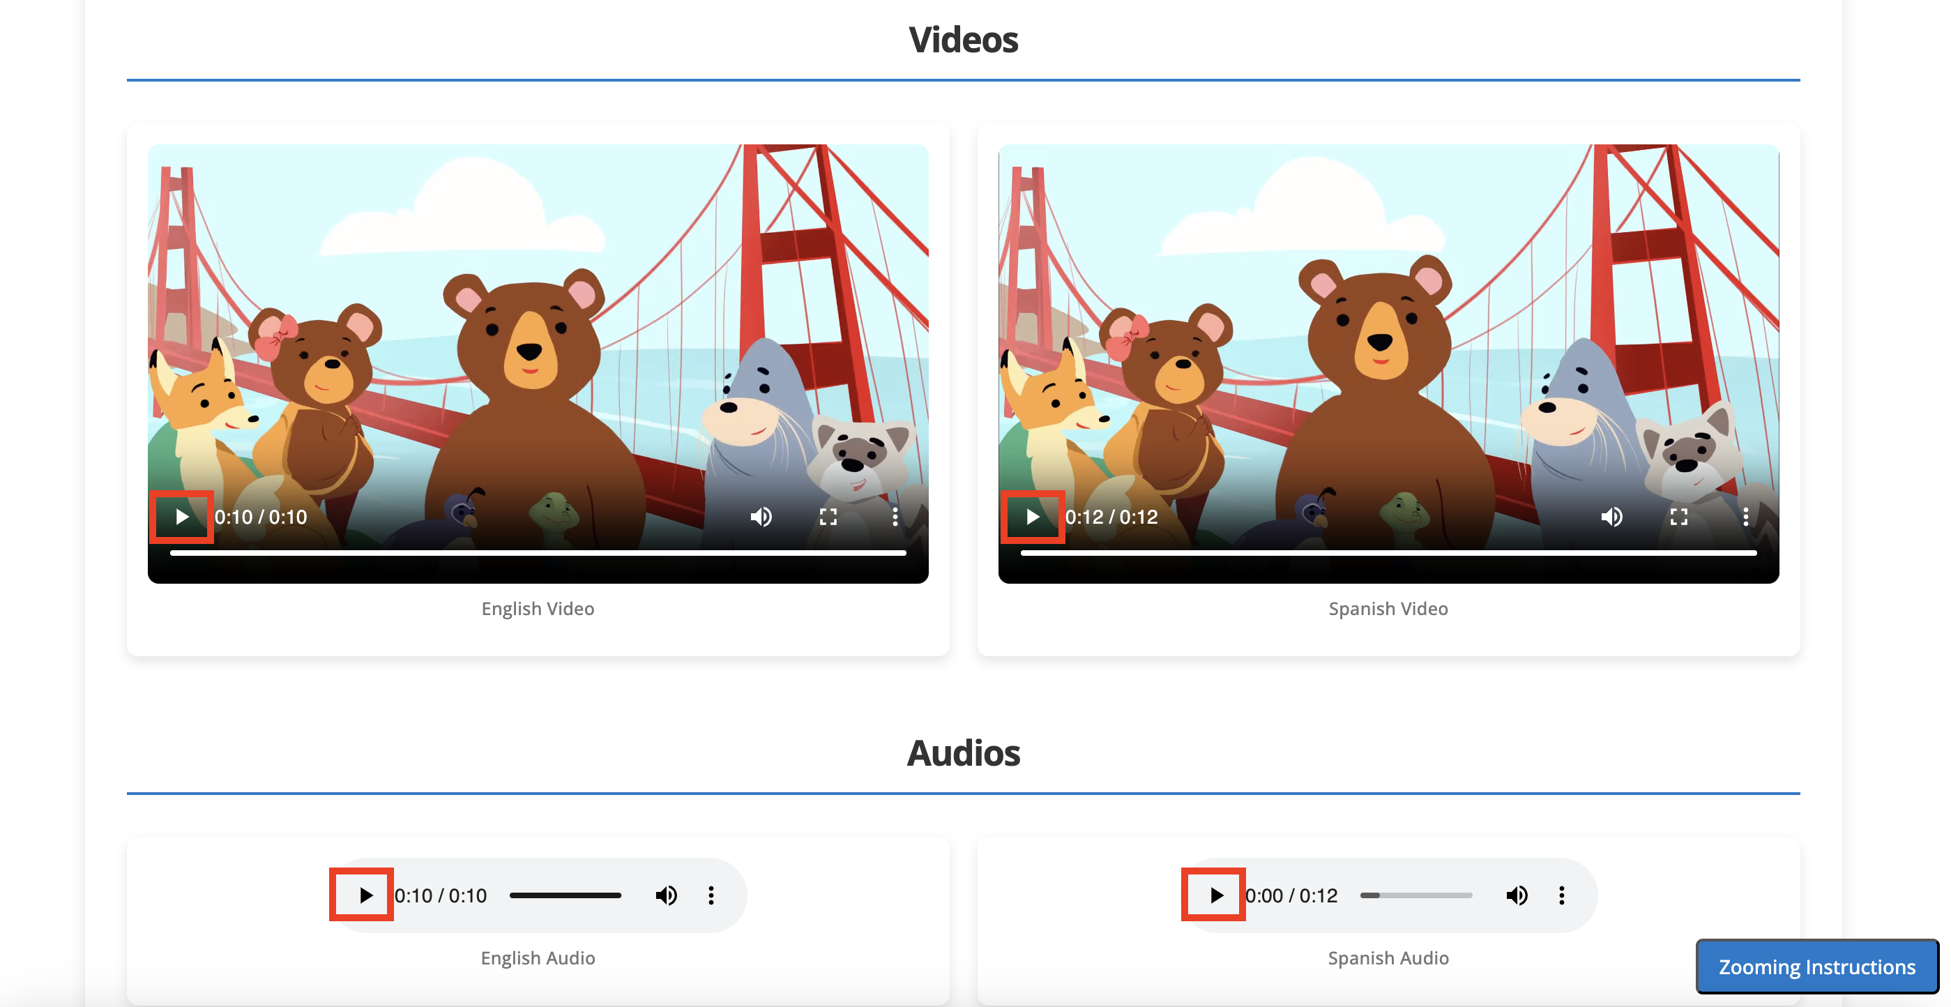Seek on the Spanish Video progress bar
The width and height of the screenshot is (1951, 1007).
tap(1388, 553)
